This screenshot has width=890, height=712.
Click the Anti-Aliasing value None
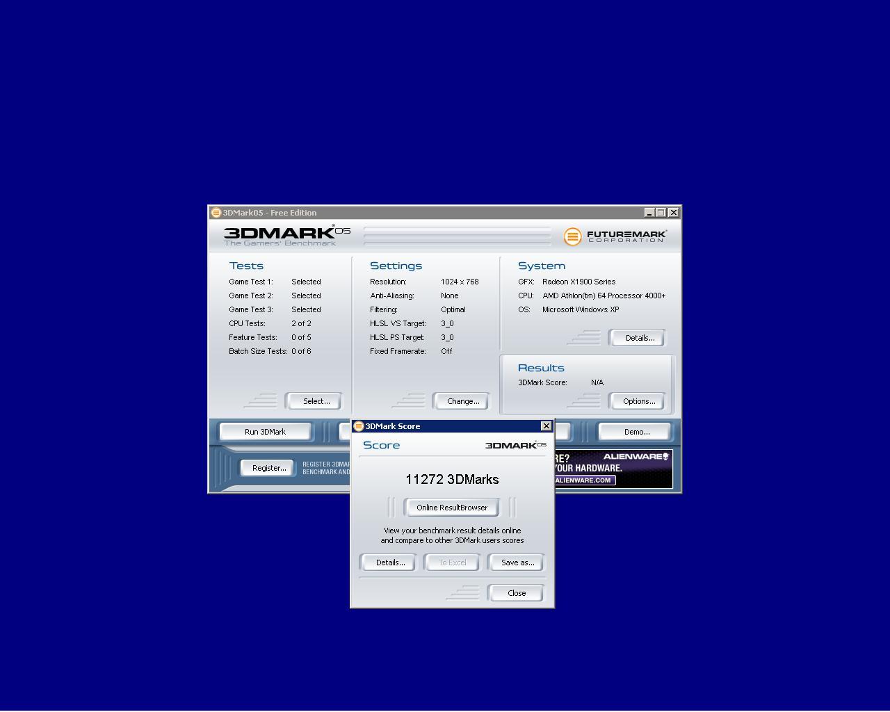[x=449, y=296]
